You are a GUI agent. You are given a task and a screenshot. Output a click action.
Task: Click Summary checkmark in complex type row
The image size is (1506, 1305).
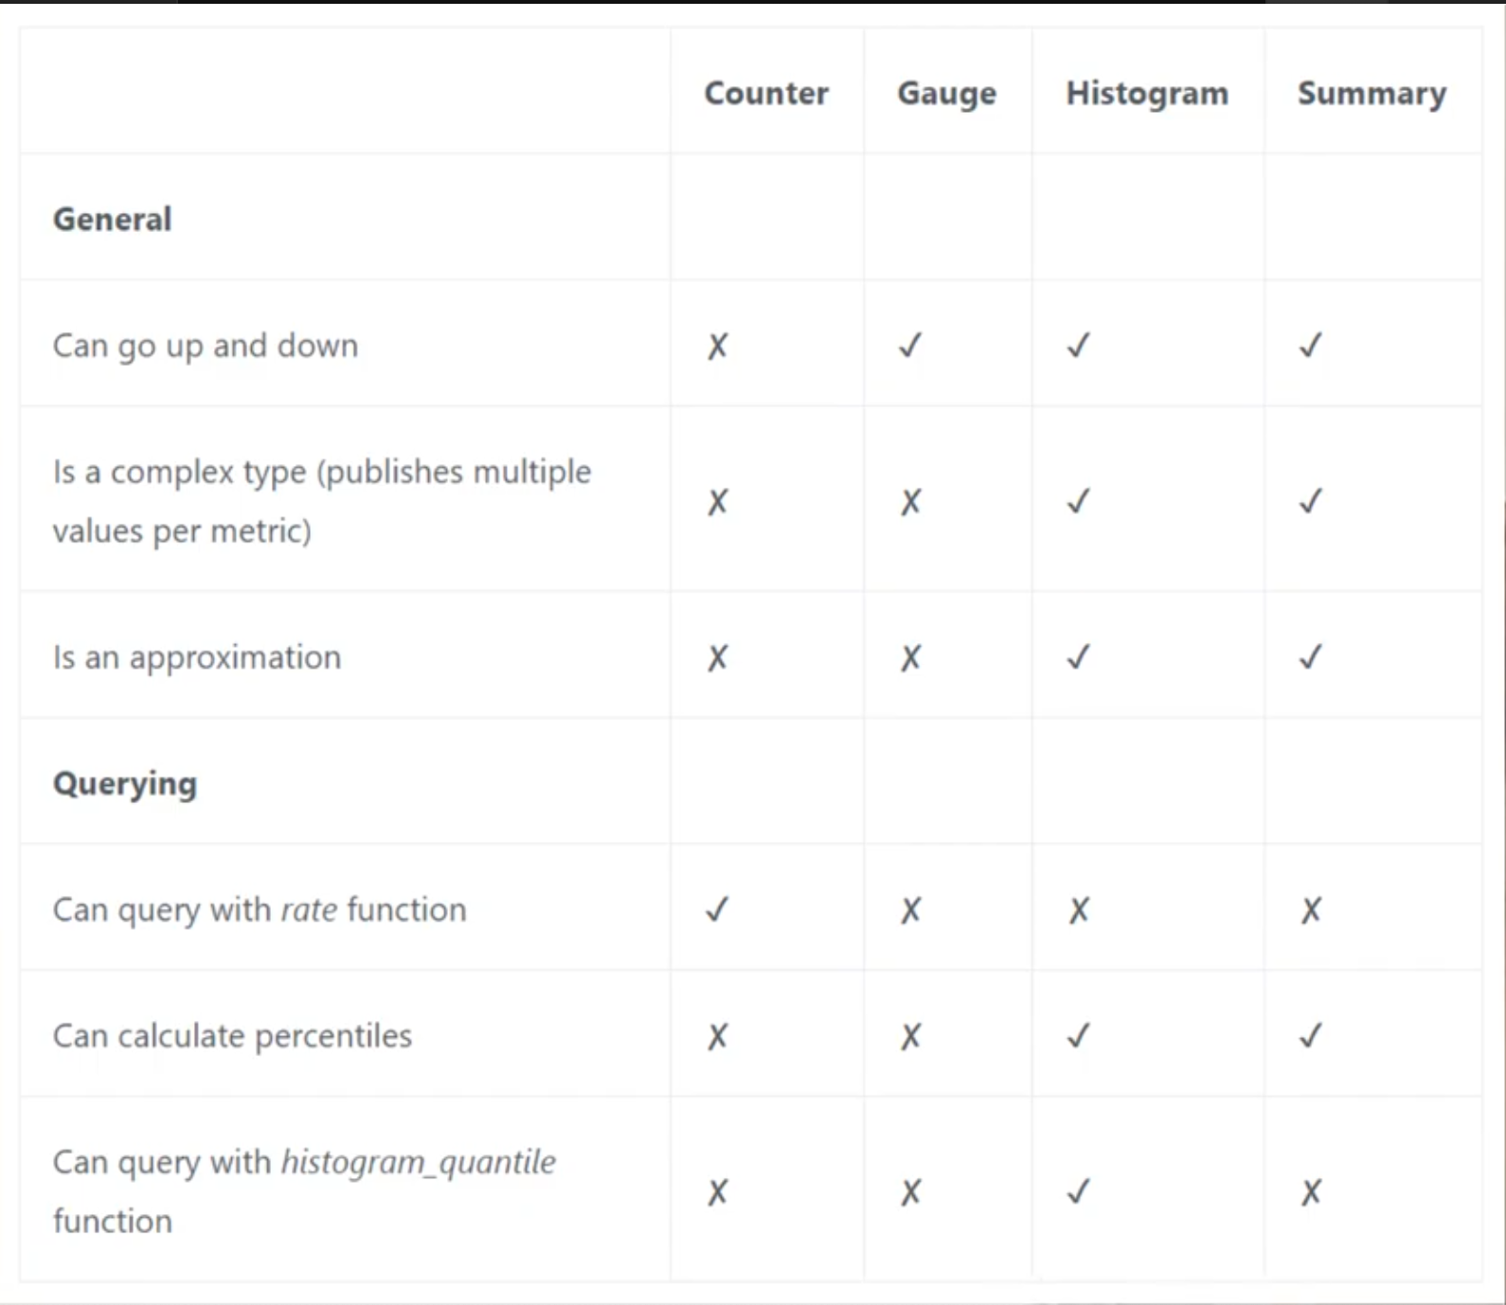tap(1311, 501)
